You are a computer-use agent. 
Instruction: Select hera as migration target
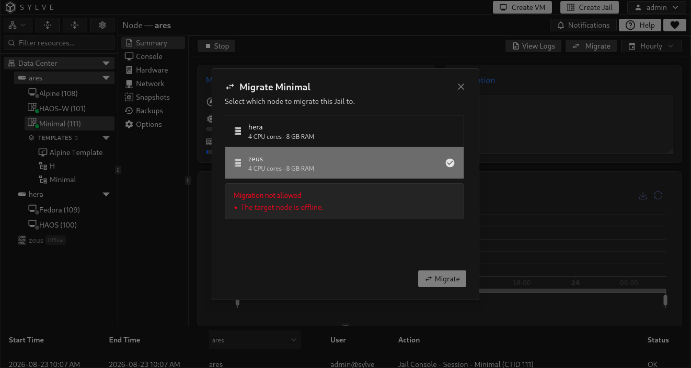(x=344, y=131)
